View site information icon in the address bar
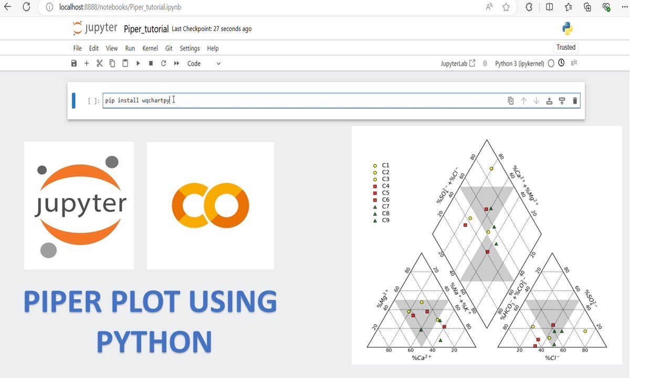Image resolution: width=672 pixels, height=378 pixels. coord(49,7)
